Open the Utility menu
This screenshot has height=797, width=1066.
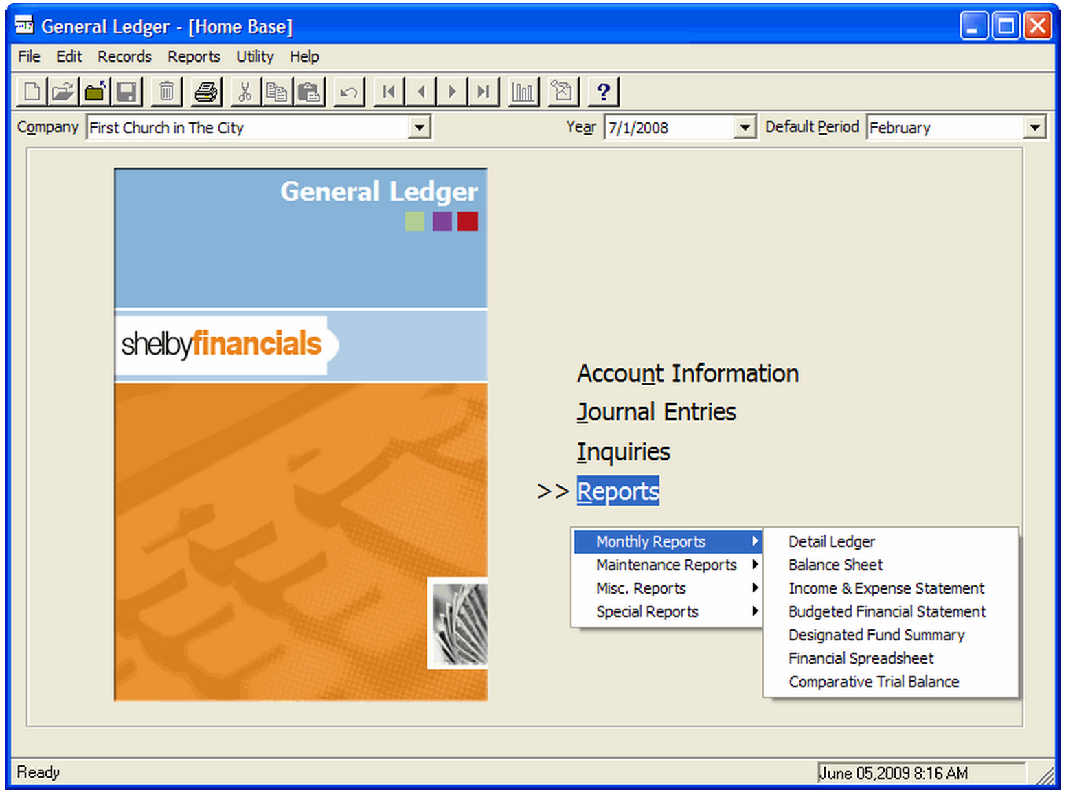pos(255,56)
